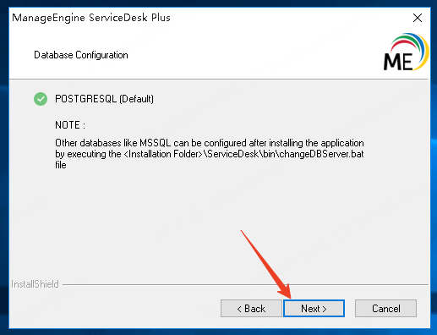Click the changeDBServer.bat text in the note

point(321,154)
